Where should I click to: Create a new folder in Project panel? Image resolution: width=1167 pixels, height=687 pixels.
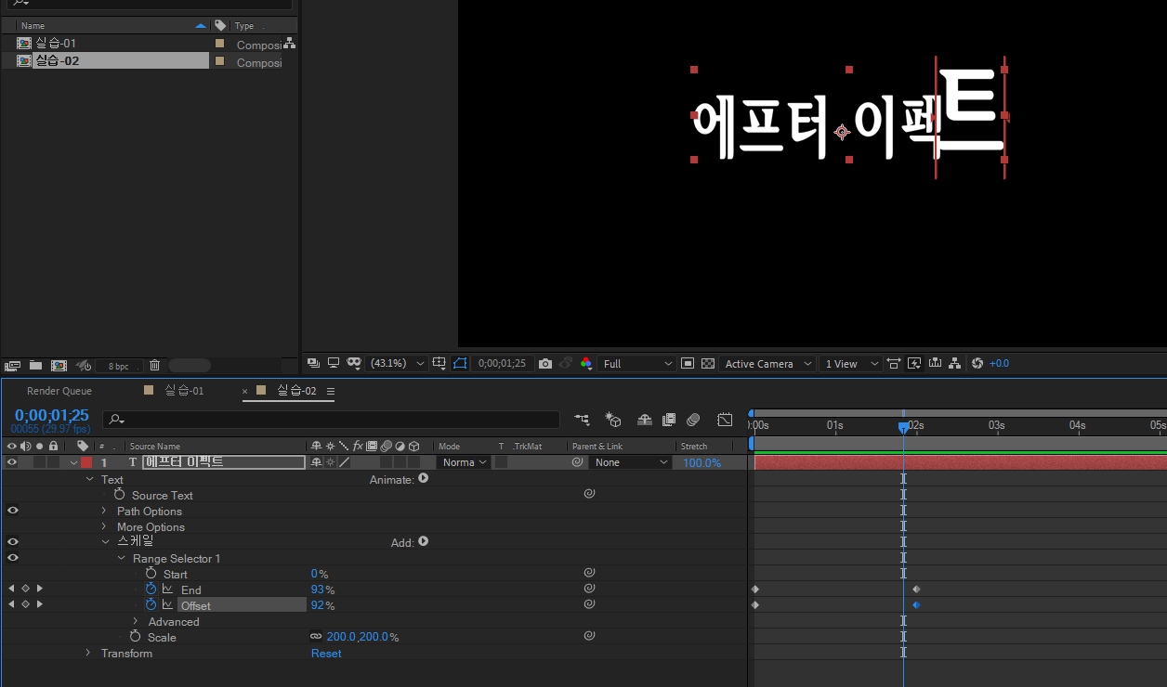[x=35, y=366]
